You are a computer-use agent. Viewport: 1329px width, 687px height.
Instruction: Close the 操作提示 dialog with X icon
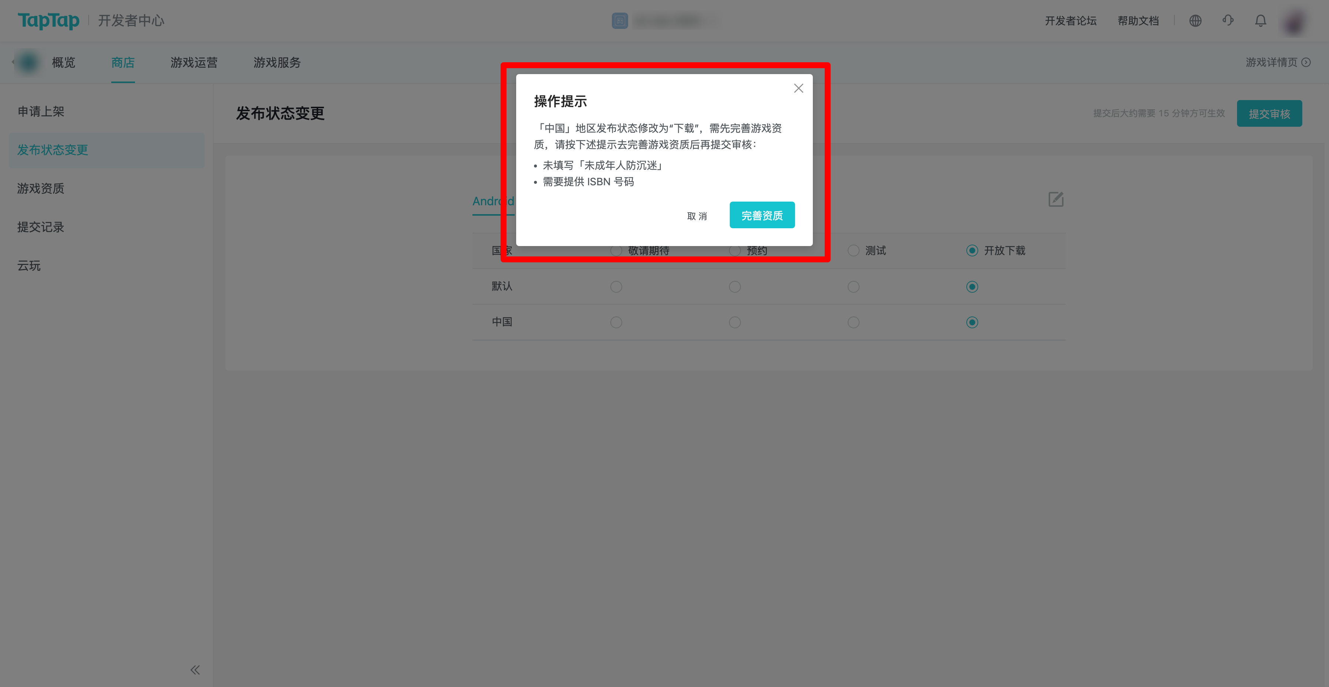[798, 88]
